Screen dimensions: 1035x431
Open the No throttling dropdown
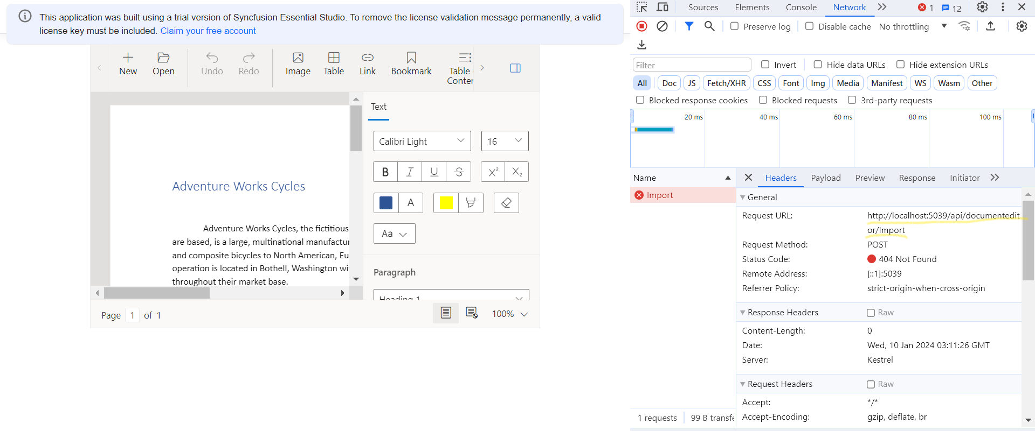click(x=913, y=26)
